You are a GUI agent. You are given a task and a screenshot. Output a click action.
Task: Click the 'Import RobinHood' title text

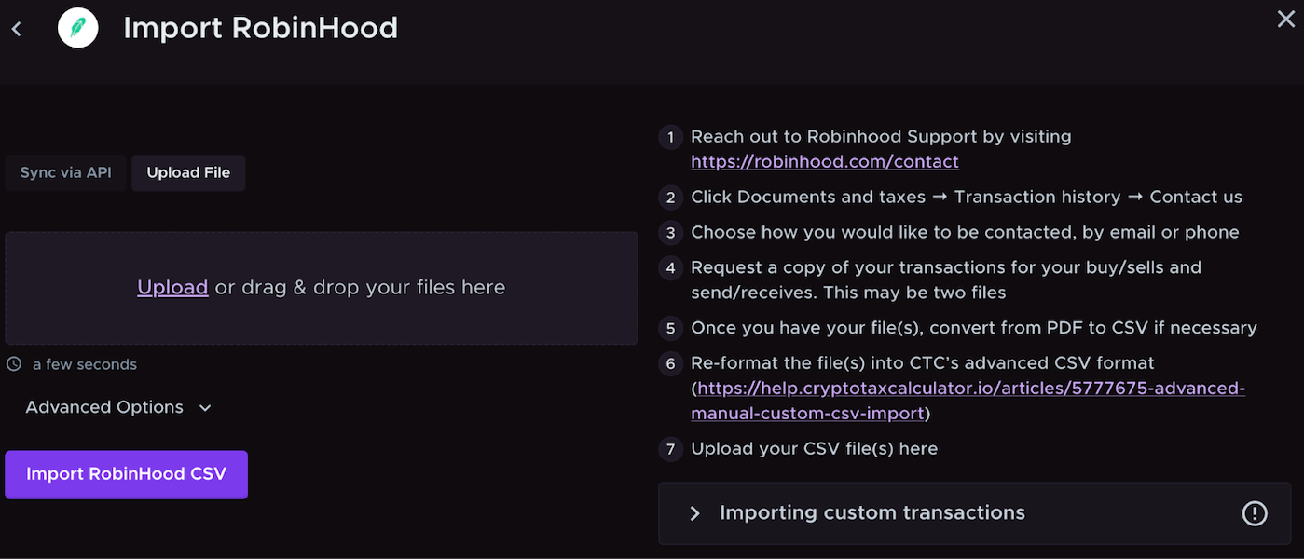point(261,28)
